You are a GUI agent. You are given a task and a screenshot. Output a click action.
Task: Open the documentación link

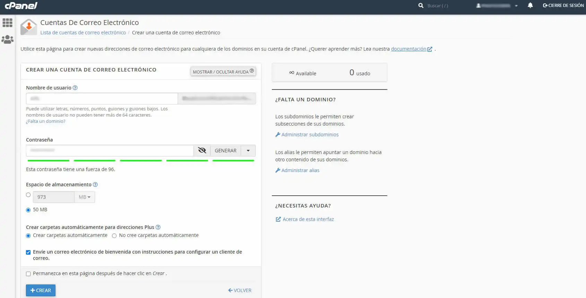[408, 49]
